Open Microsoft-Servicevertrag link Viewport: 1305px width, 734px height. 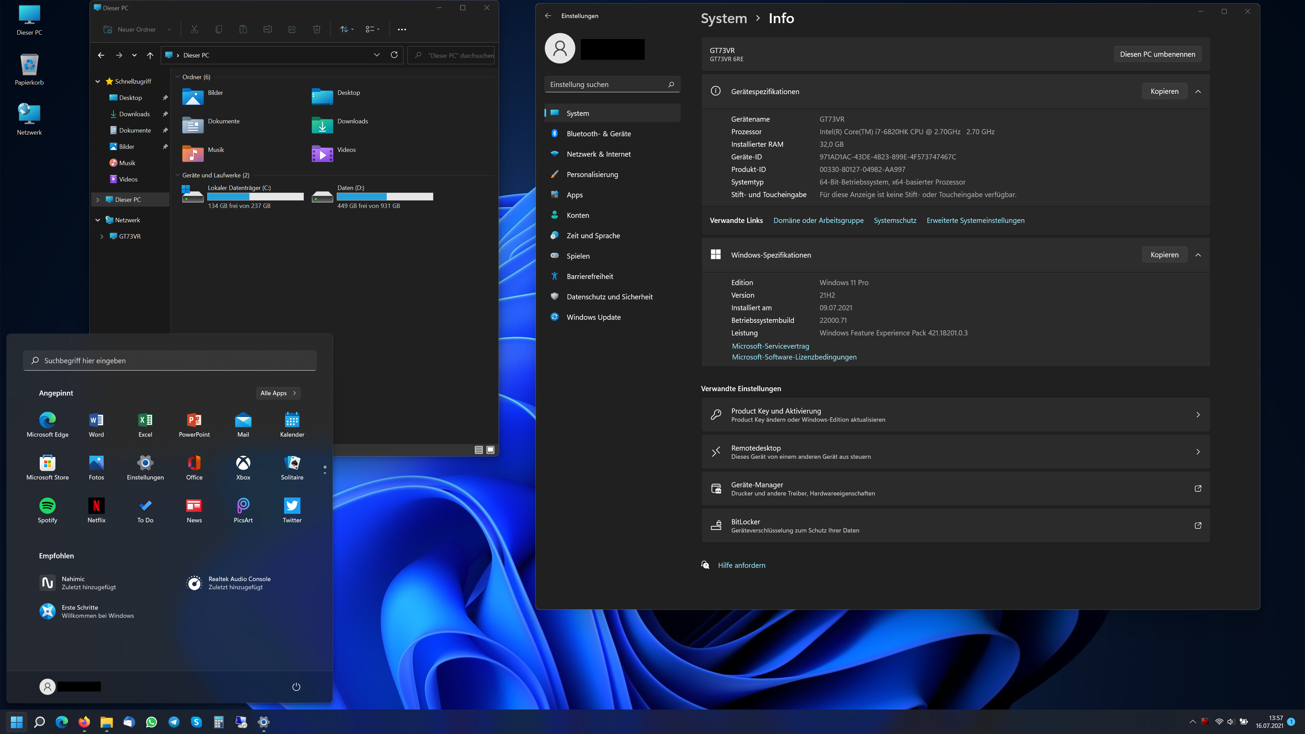(x=770, y=346)
